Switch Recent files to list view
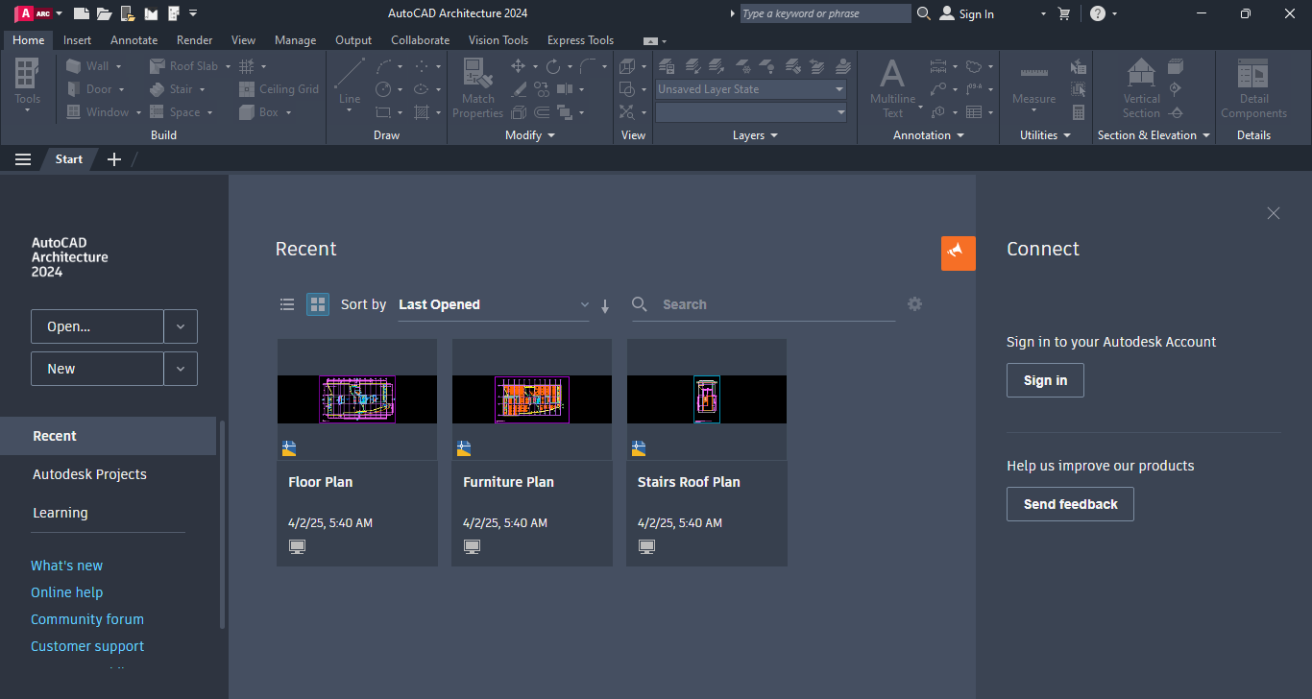1312x699 pixels. pyautogui.click(x=287, y=304)
